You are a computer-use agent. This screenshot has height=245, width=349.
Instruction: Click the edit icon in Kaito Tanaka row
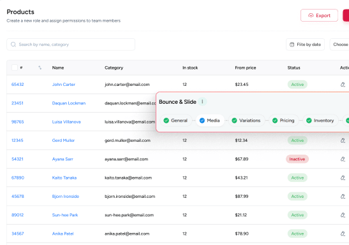click(343, 178)
